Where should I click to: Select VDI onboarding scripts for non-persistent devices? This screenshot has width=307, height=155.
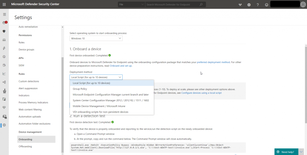click(x=112, y=112)
